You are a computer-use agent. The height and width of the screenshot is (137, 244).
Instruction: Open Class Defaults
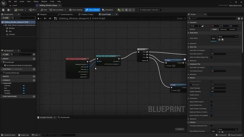click(x=92, y=10)
